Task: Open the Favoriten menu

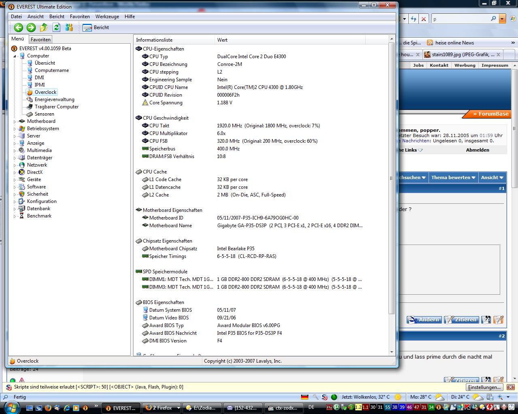Action: click(80, 17)
